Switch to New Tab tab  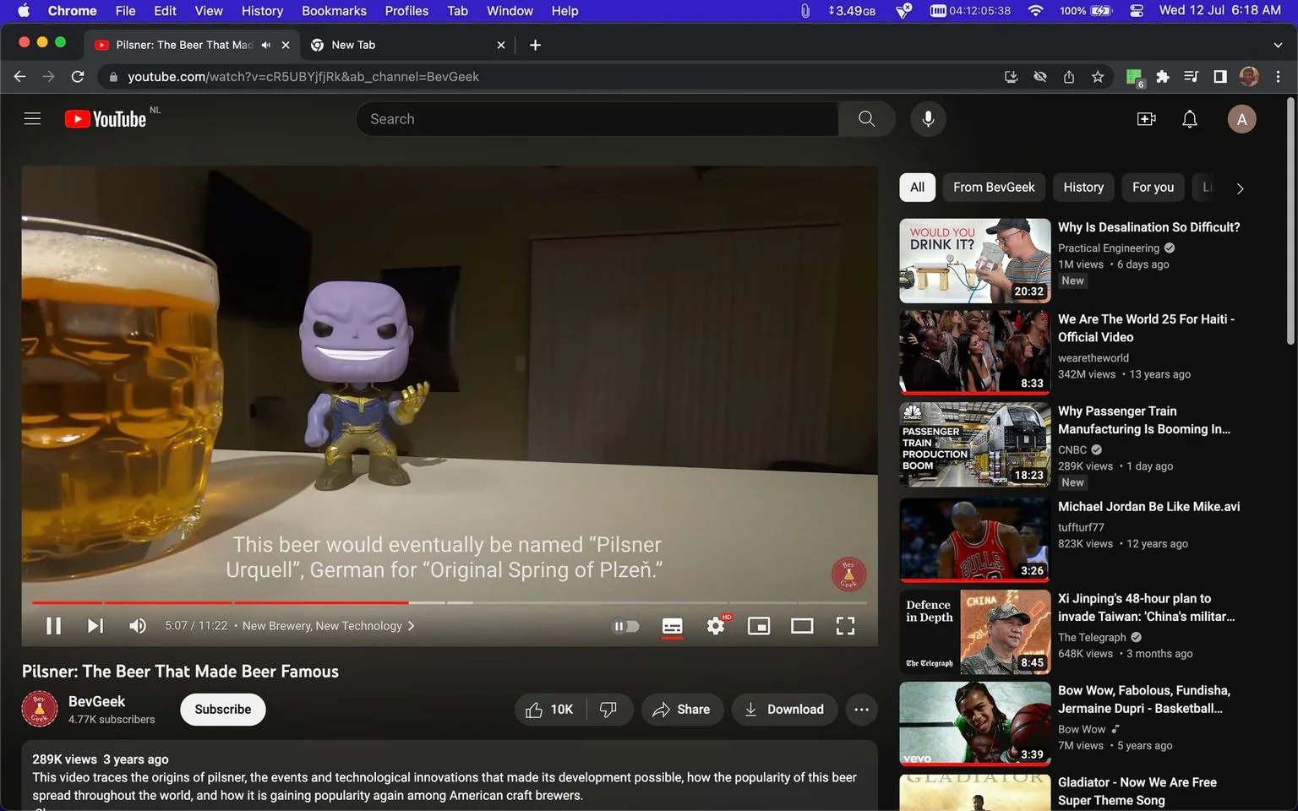pos(405,45)
